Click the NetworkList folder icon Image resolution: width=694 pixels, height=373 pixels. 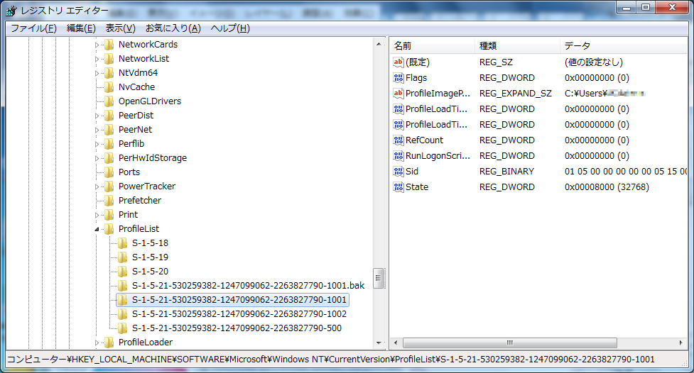(x=109, y=59)
